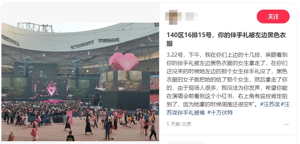The height and width of the screenshot is (144, 300).
Task: Open the three-dot more options menu
Action: 286,124
